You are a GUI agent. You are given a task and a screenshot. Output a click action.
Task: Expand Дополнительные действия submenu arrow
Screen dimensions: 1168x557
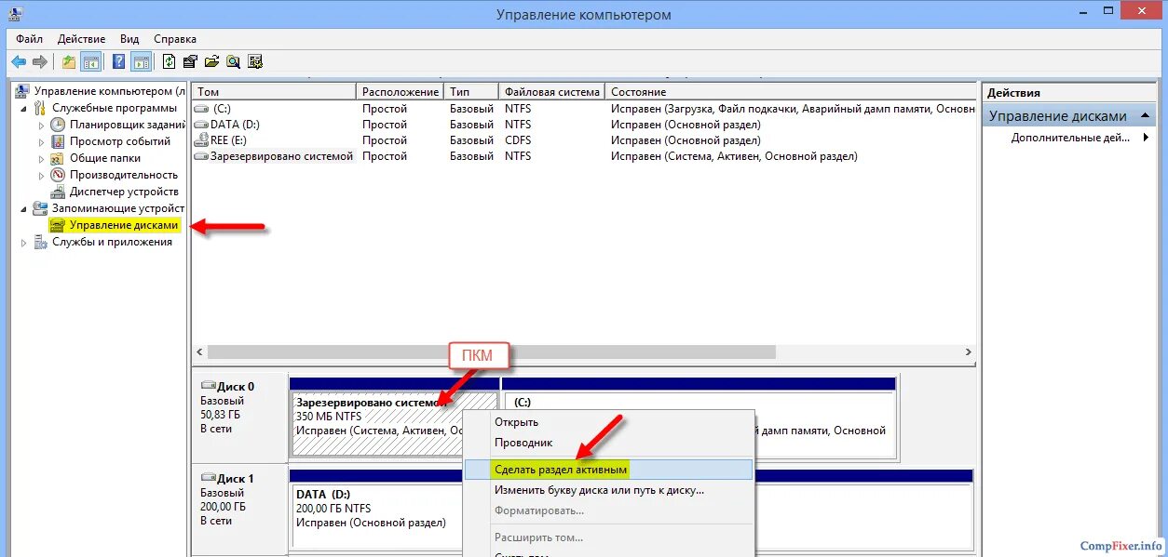pos(1147,138)
